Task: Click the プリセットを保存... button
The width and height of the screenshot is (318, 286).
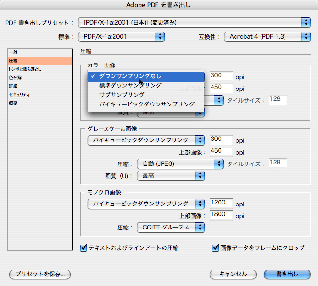Action: pyautogui.click(x=40, y=274)
